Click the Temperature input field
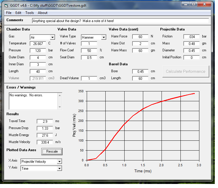This screenshot has width=218, height=188. [38, 44]
